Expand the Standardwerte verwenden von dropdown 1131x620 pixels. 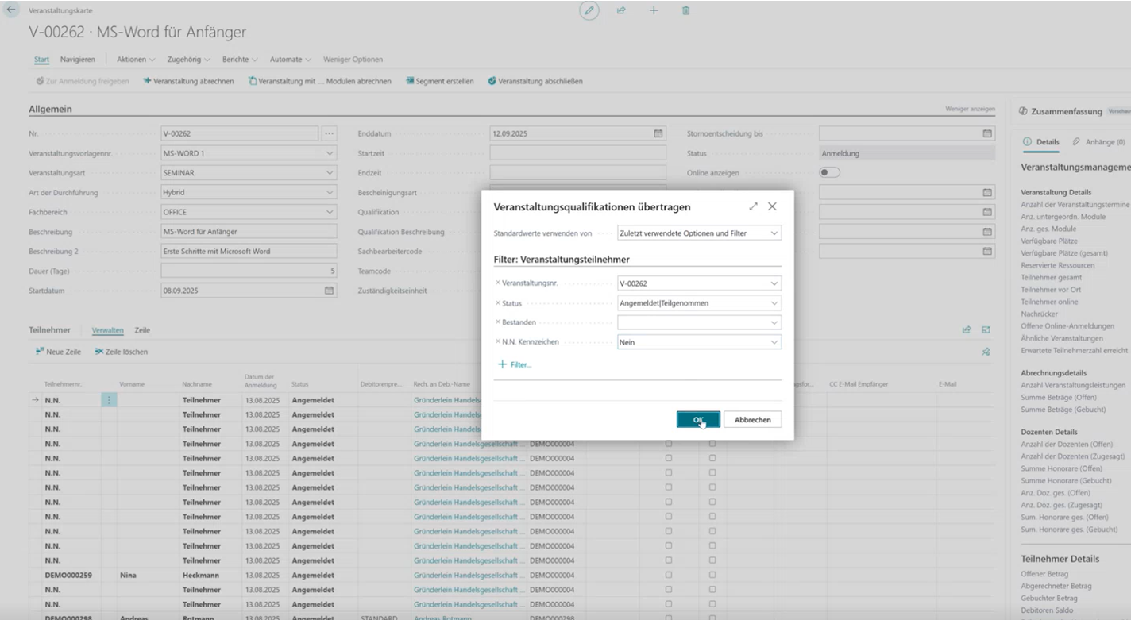click(x=774, y=233)
